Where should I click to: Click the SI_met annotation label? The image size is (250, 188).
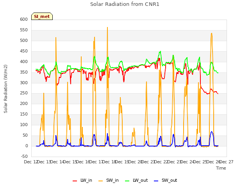[42, 16]
